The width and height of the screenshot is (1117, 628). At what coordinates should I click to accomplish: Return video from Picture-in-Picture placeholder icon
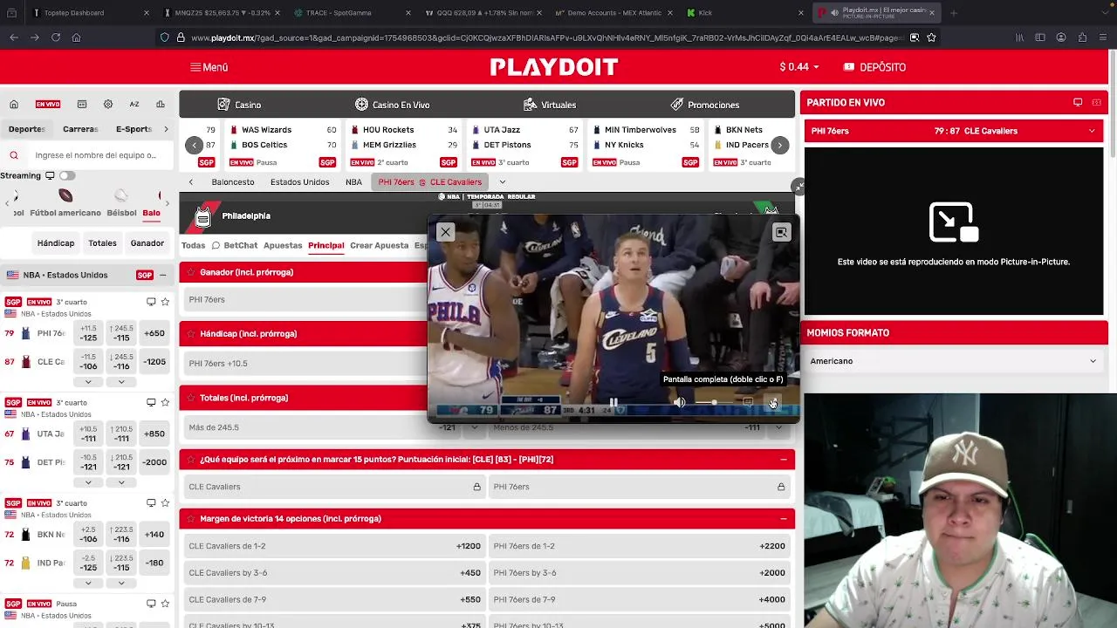tap(953, 222)
